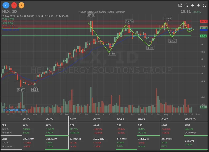Click the EPS value 0.19 for Q3/24
The height and width of the screenshot is (152, 209).
(x=25, y=125)
